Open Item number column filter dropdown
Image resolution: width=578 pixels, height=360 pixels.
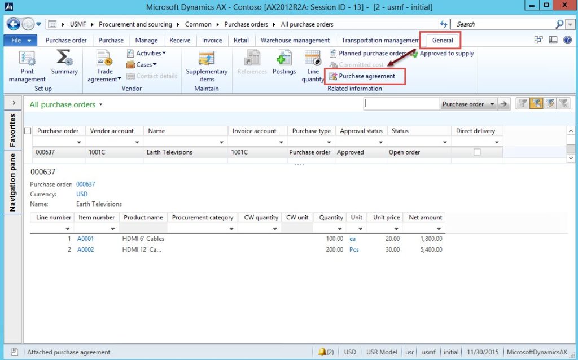[x=113, y=229]
